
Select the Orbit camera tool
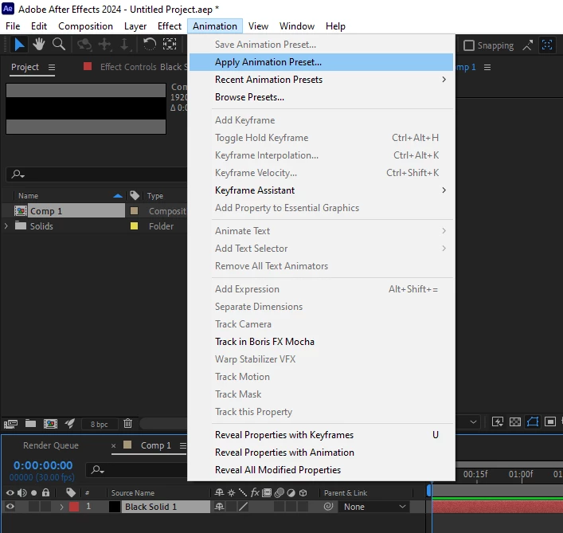(84, 45)
